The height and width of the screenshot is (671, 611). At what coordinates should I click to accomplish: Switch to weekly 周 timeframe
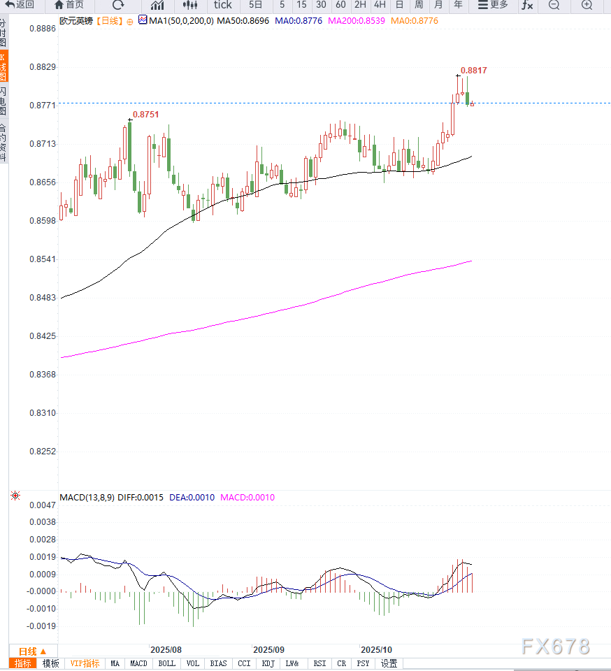point(419,5)
